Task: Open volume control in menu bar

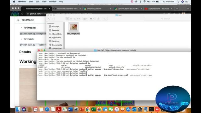Action: pyautogui.click(x=149, y=2)
